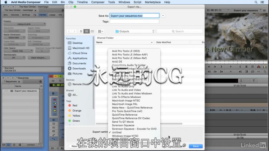Screen dimensions: 269x151
Task: Go forward in the file browser
Action: pos(74,31)
